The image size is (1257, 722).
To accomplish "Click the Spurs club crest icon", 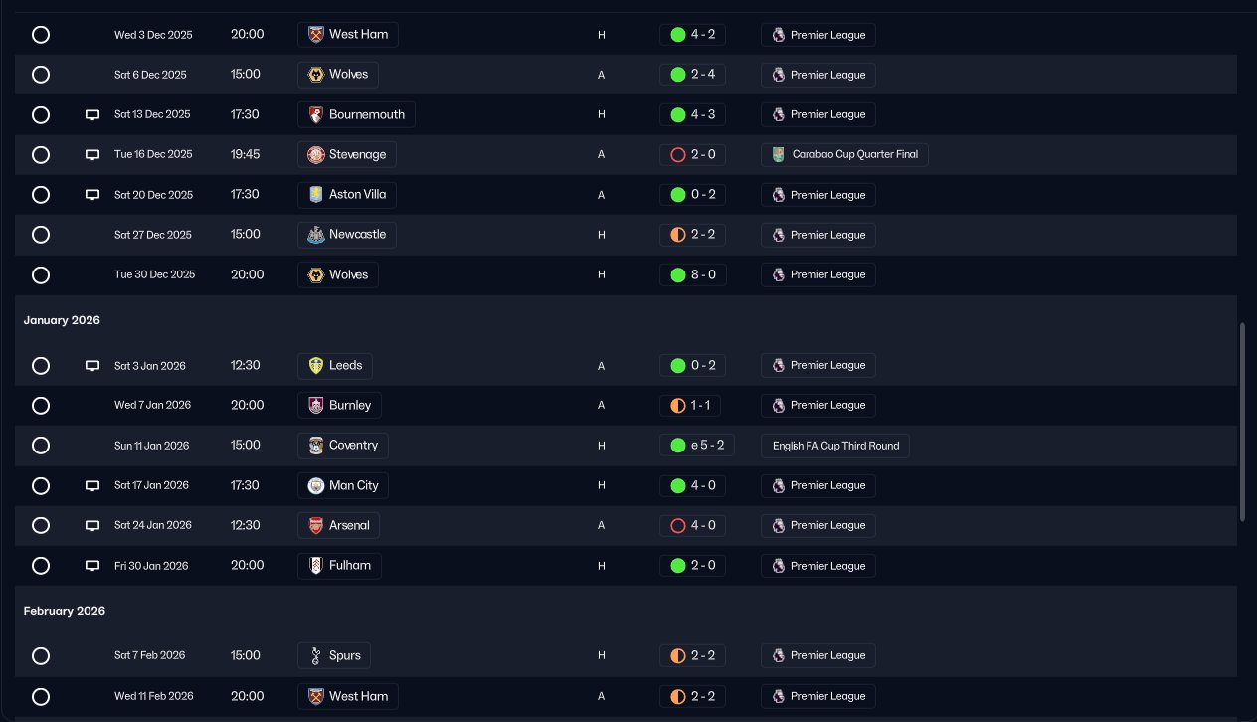I will (x=316, y=655).
